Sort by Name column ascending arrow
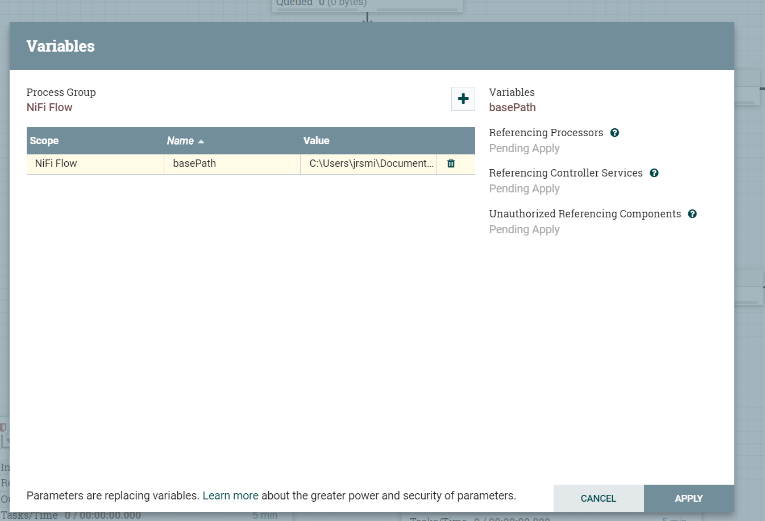This screenshot has height=521, width=765. click(201, 141)
